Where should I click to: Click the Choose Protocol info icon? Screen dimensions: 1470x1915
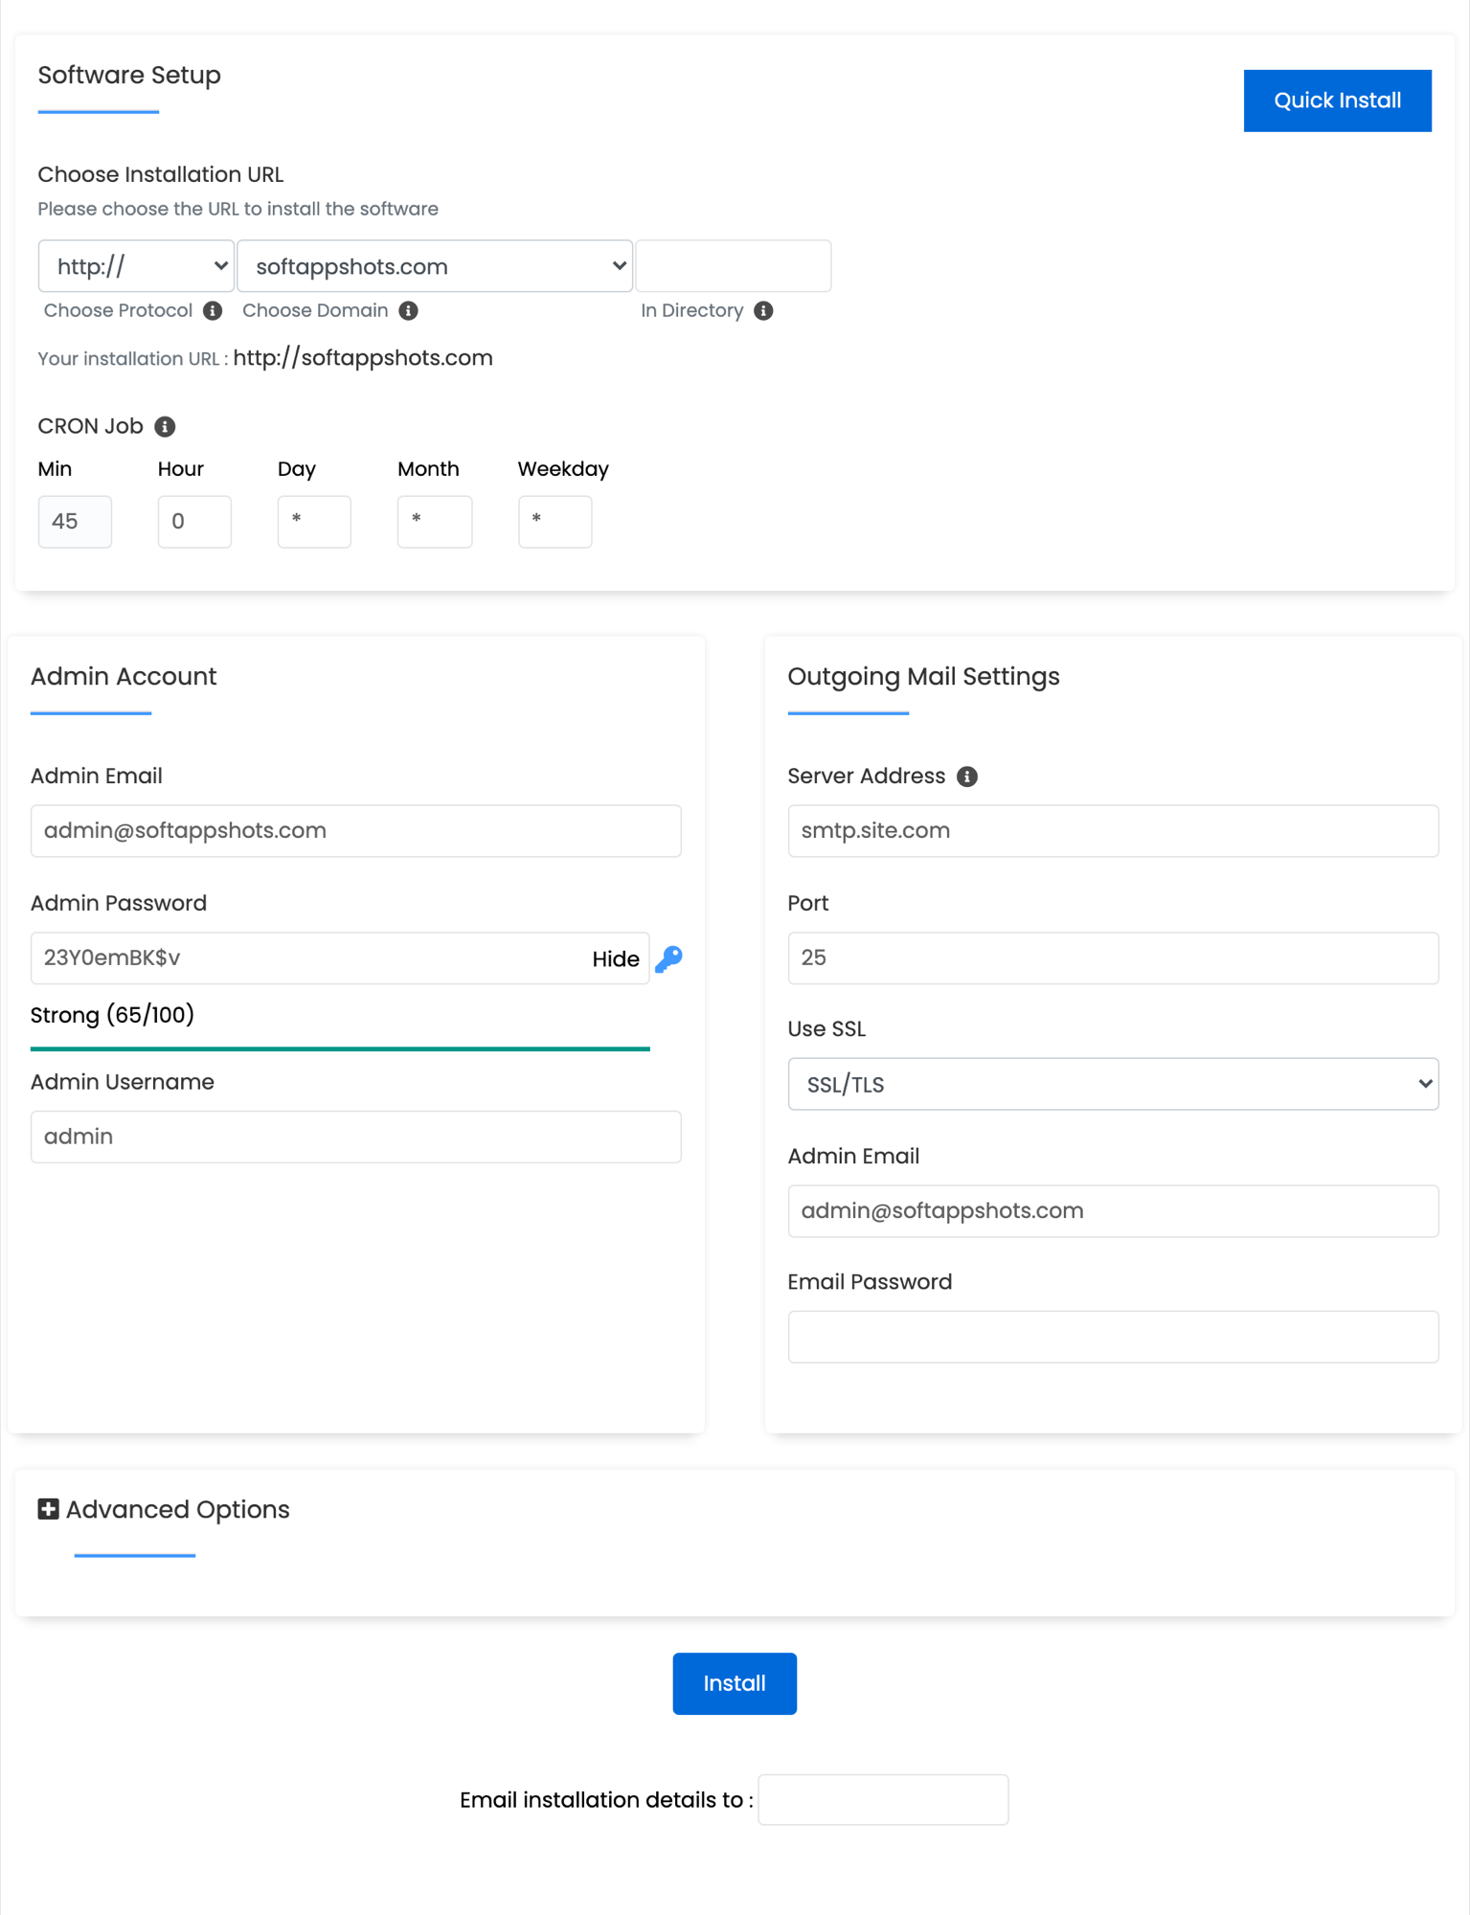tap(213, 311)
